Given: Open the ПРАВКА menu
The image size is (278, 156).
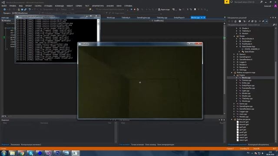Looking at the screenshot, I should click(x=13, y=6).
